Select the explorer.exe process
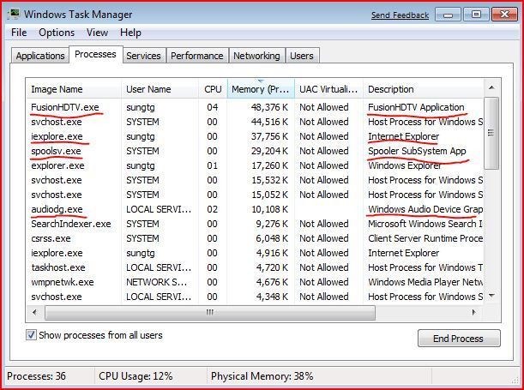Image resolution: width=524 pixels, height=390 pixels. [x=255, y=165]
